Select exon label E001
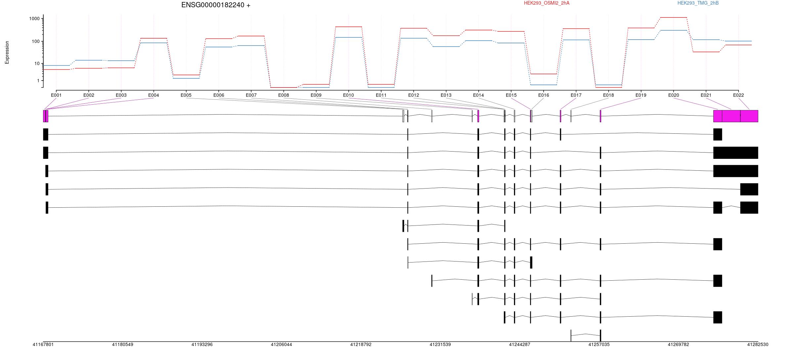The height and width of the screenshot is (350, 794). coord(56,95)
